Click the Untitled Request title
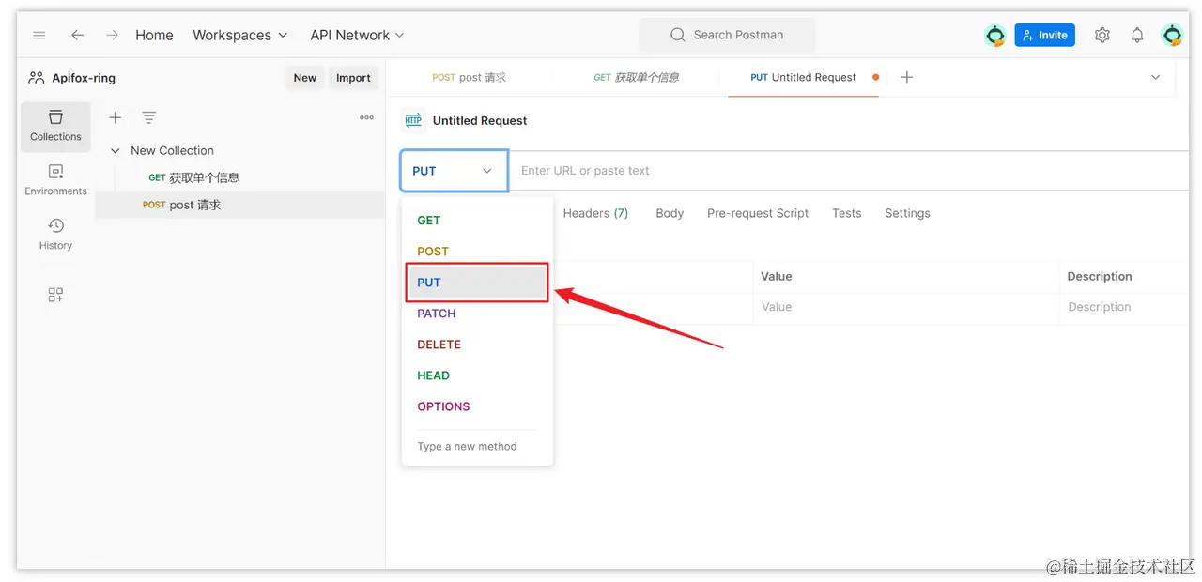The image size is (1202, 582). 480,120
